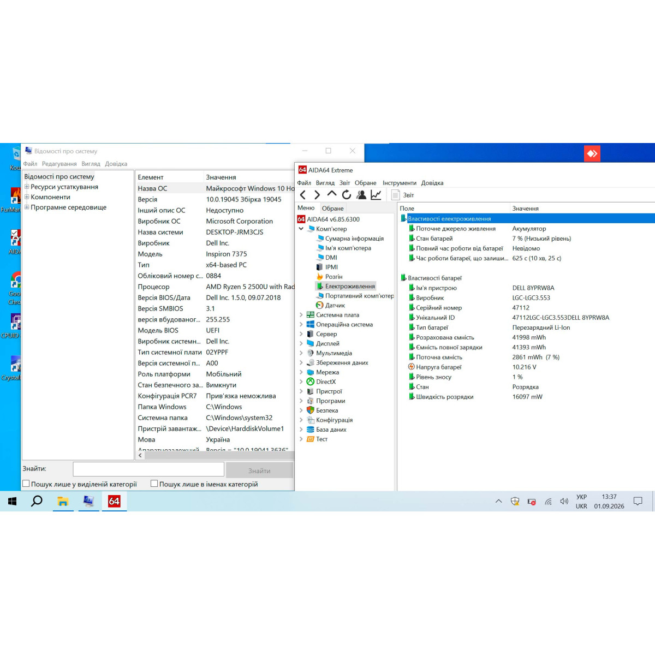
Task: Expand Ресурси устаткування node
Action: coord(26,187)
